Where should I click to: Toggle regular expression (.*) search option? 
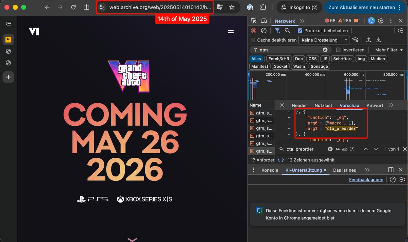point(352,149)
